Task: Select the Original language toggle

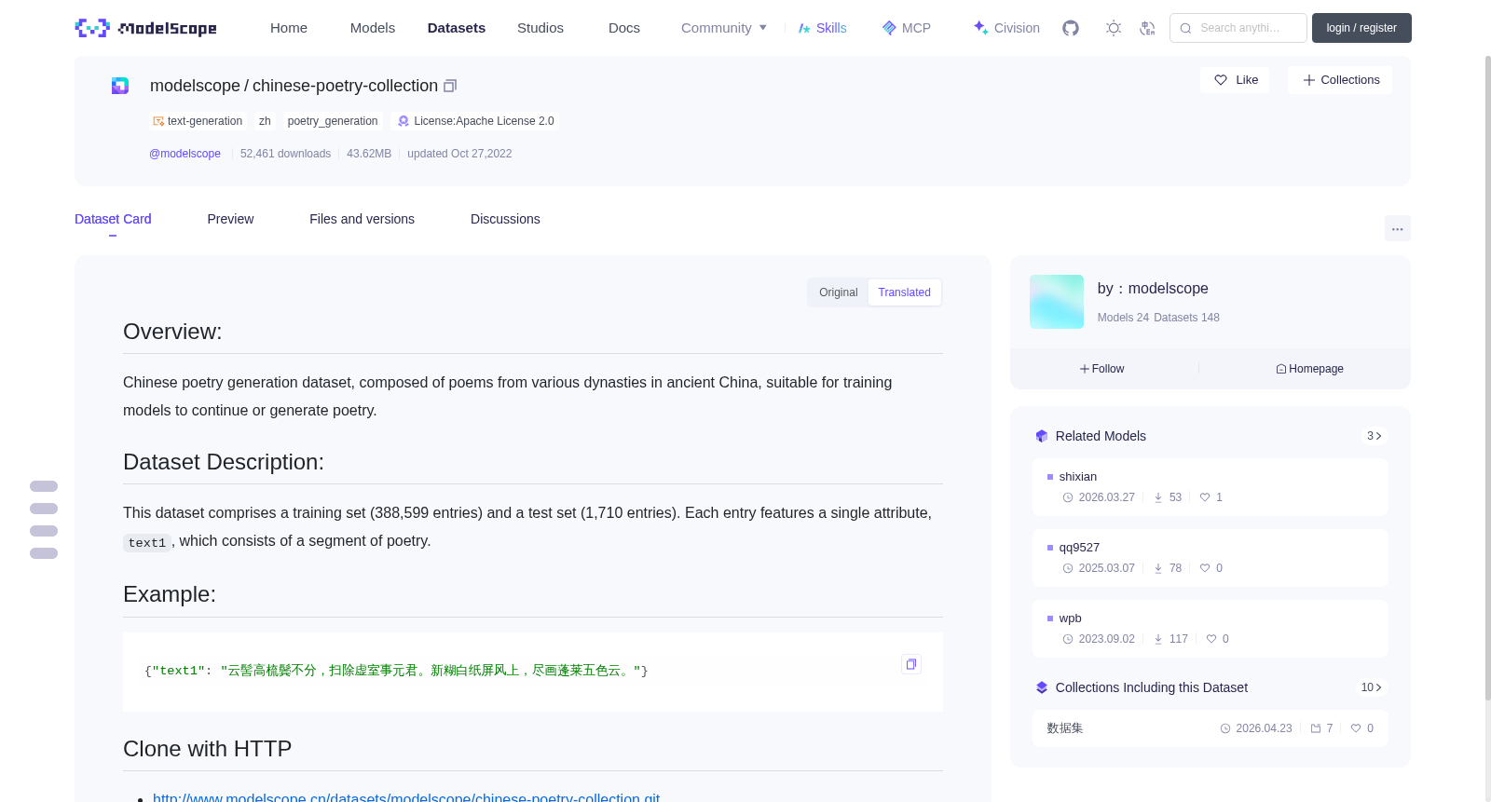Action: coord(838,292)
